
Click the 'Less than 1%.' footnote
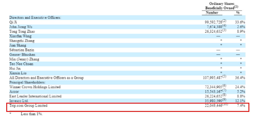32,114
